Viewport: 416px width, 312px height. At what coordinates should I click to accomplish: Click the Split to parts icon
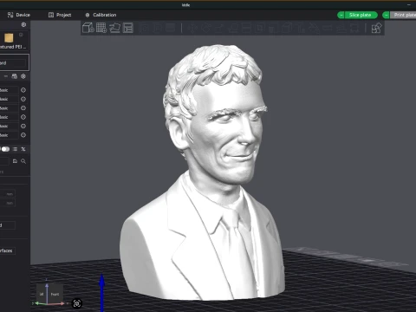coord(157,28)
